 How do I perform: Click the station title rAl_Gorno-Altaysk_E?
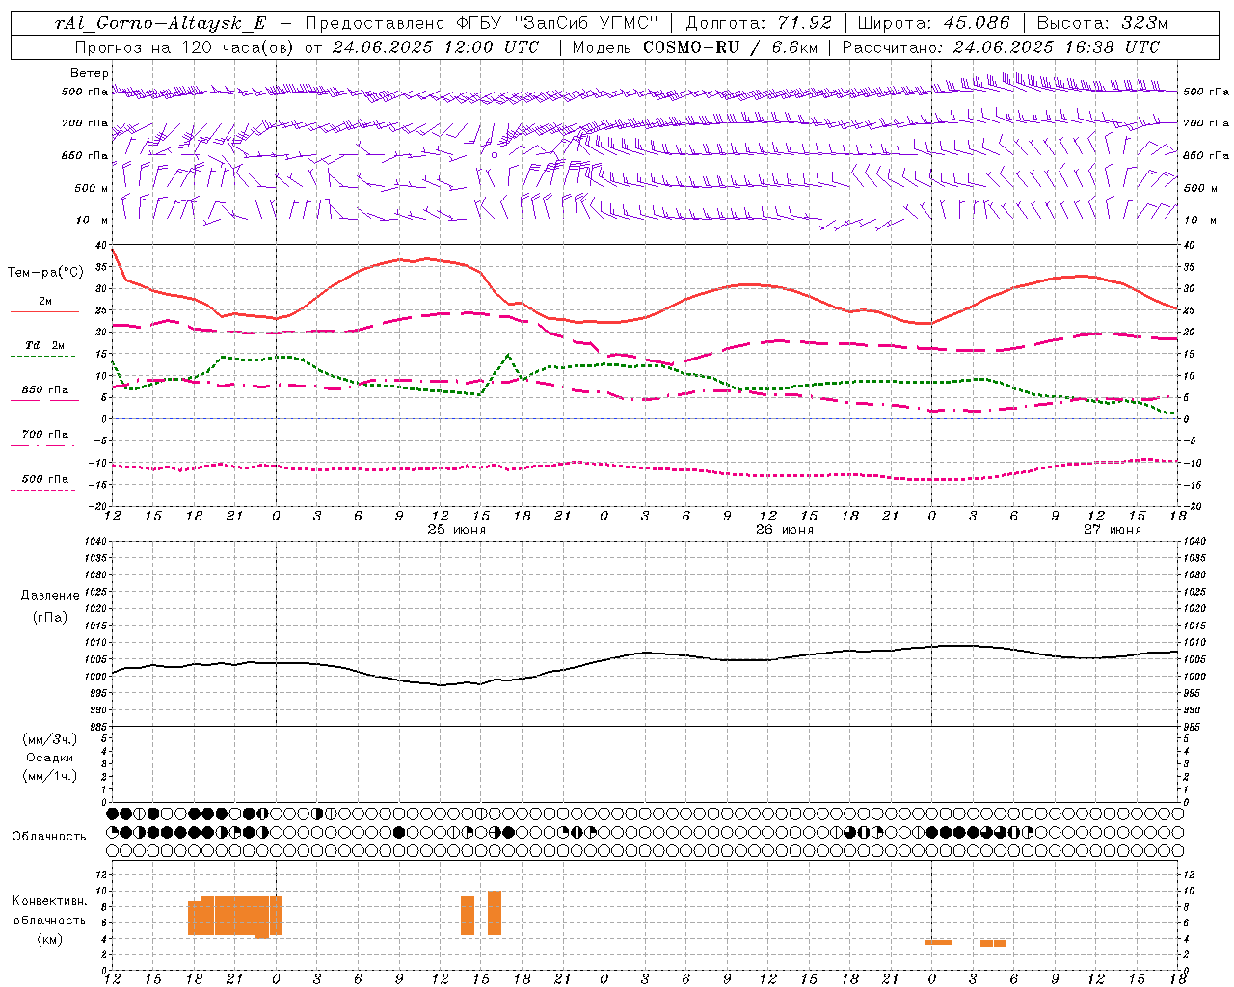(160, 23)
